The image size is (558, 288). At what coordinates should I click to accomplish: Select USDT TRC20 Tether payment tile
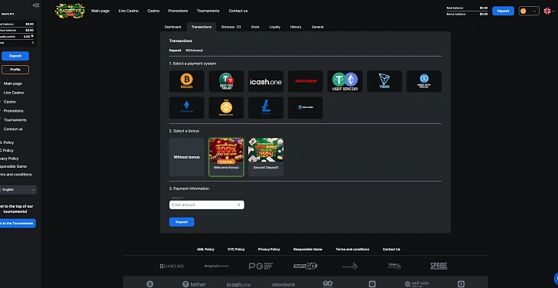click(226, 81)
